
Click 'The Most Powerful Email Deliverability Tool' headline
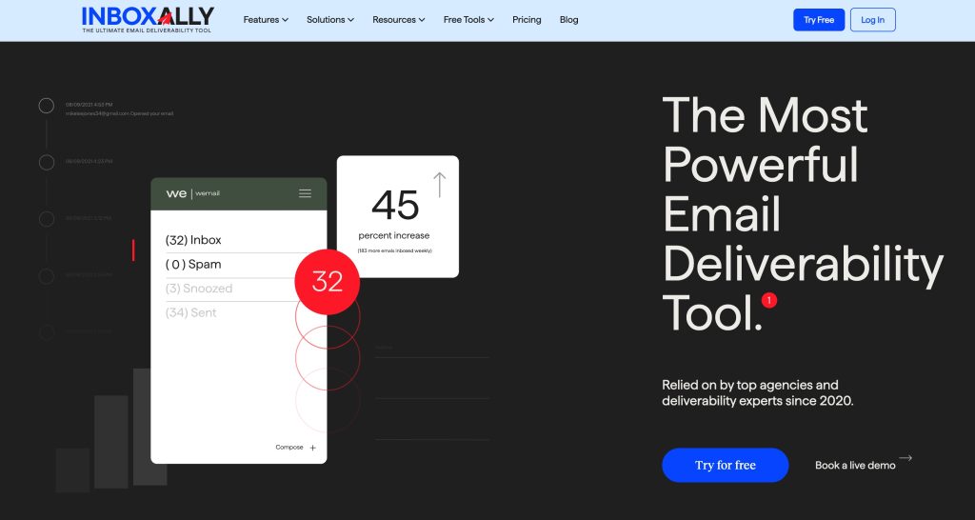[802, 213]
